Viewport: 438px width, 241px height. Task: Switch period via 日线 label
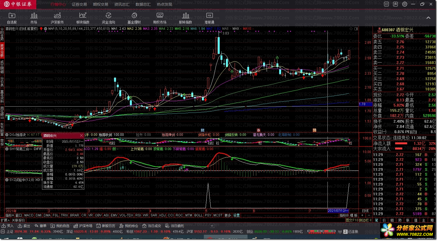tap(365, 211)
